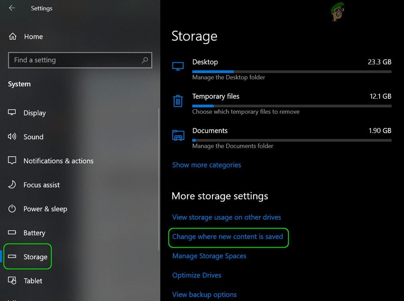Click the Desktop storage category icon
The image size is (404, 301).
178,66
